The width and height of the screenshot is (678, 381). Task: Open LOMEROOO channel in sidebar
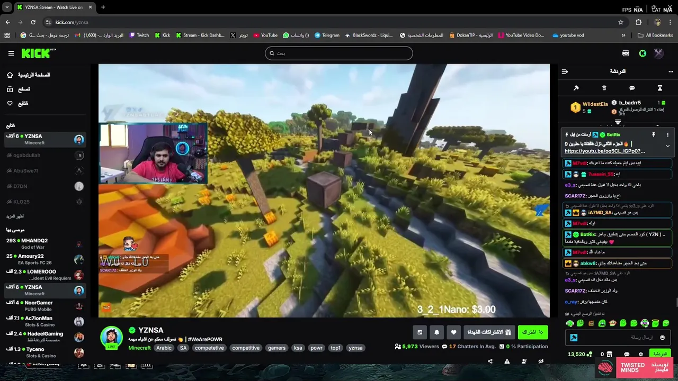click(x=45, y=275)
